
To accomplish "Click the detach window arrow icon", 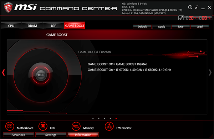I will (x=197, y=7).
